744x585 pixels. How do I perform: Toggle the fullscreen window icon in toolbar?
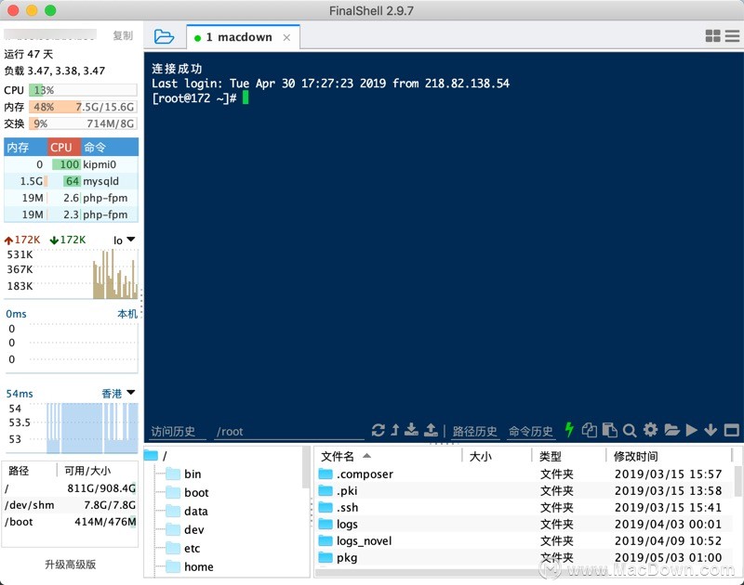point(732,430)
